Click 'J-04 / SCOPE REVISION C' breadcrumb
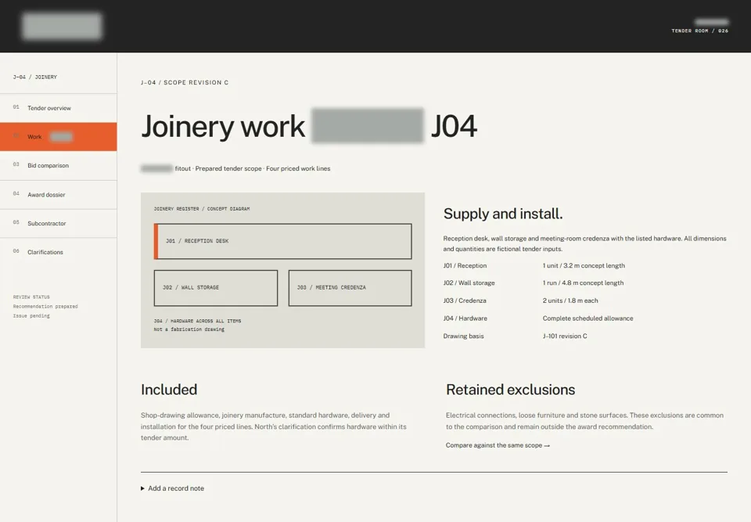This screenshot has height=522, width=751. [185, 82]
